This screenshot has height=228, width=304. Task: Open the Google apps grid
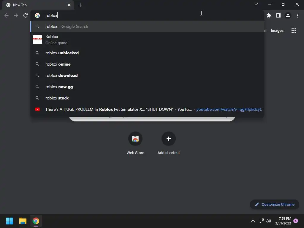pos(294,31)
